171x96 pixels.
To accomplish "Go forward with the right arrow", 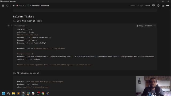I will pos(10,6).
